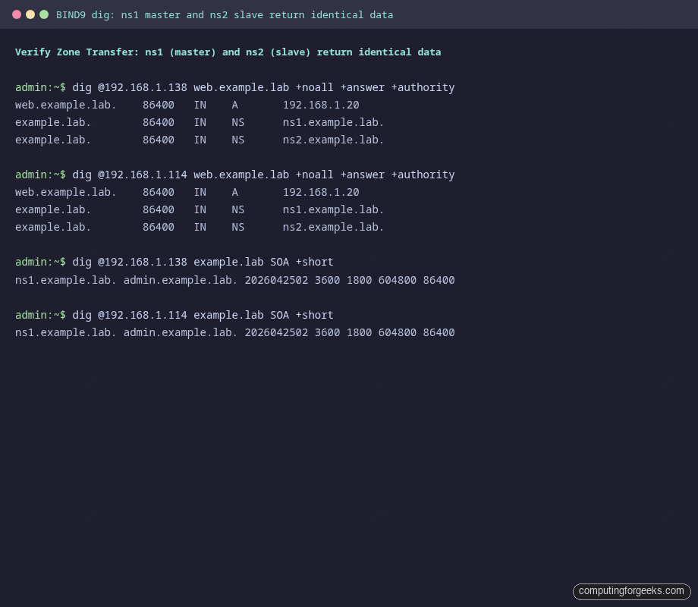Screen dimensions: 698x607
Task: Click the 604800 expiry value in the SOA record
Action: pyautogui.click(x=398, y=280)
